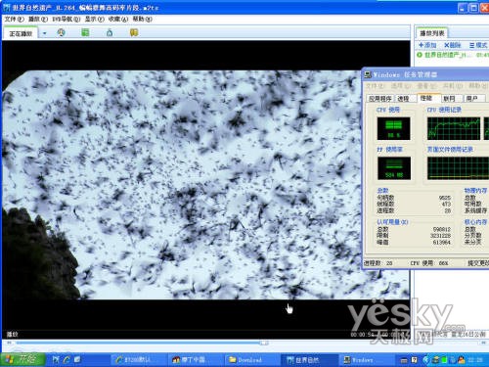Click the green play icon beside playlist entry
Image resolution: width=489 pixels, height=367 pixels.
tap(420, 55)
